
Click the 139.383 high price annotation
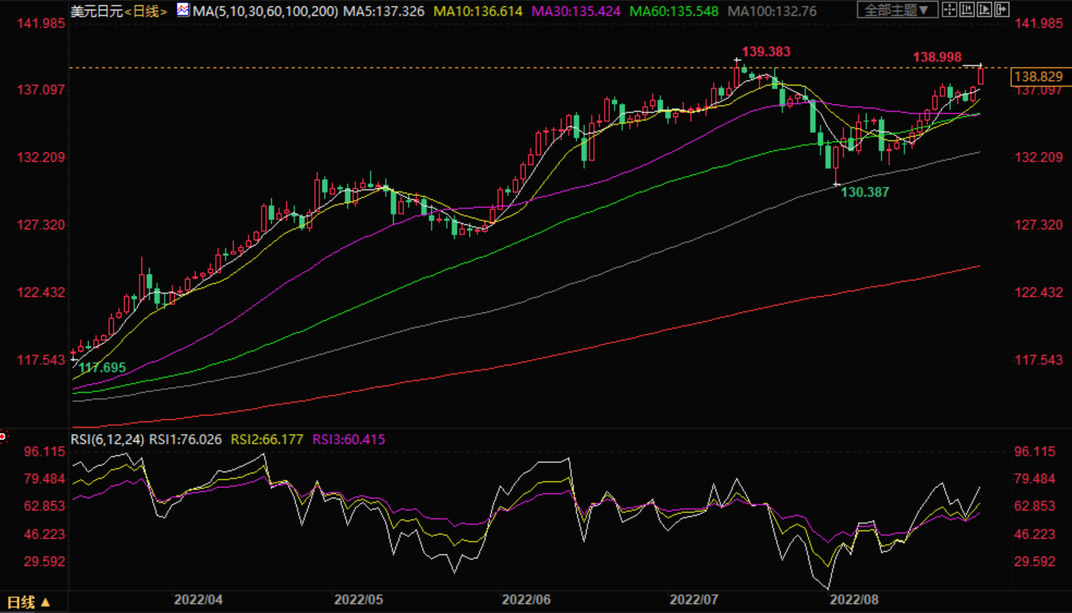point(766,52)
